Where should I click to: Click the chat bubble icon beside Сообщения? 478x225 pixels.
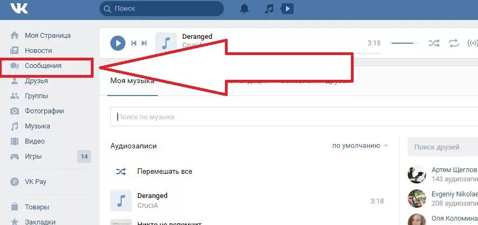pyautogui.click(x=14, y=66)
